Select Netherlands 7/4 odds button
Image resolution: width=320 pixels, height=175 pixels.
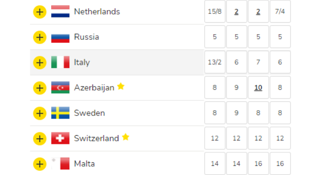280,11
